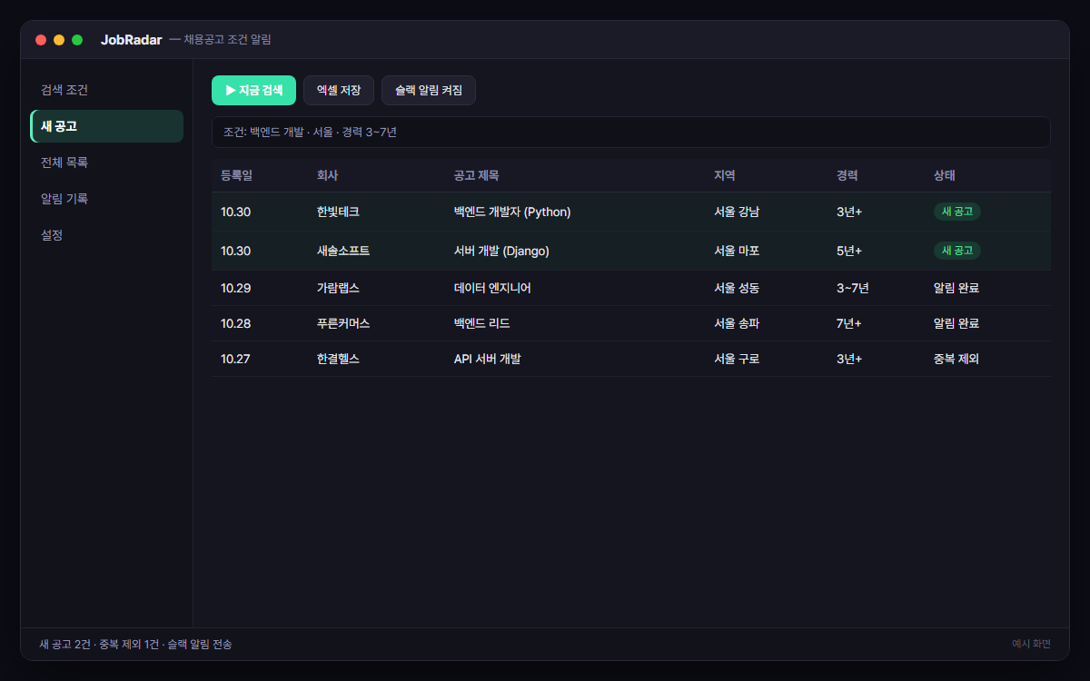Select the 새솔소프트 company cell
The image size is (1090, 681).
click(343, 251)
